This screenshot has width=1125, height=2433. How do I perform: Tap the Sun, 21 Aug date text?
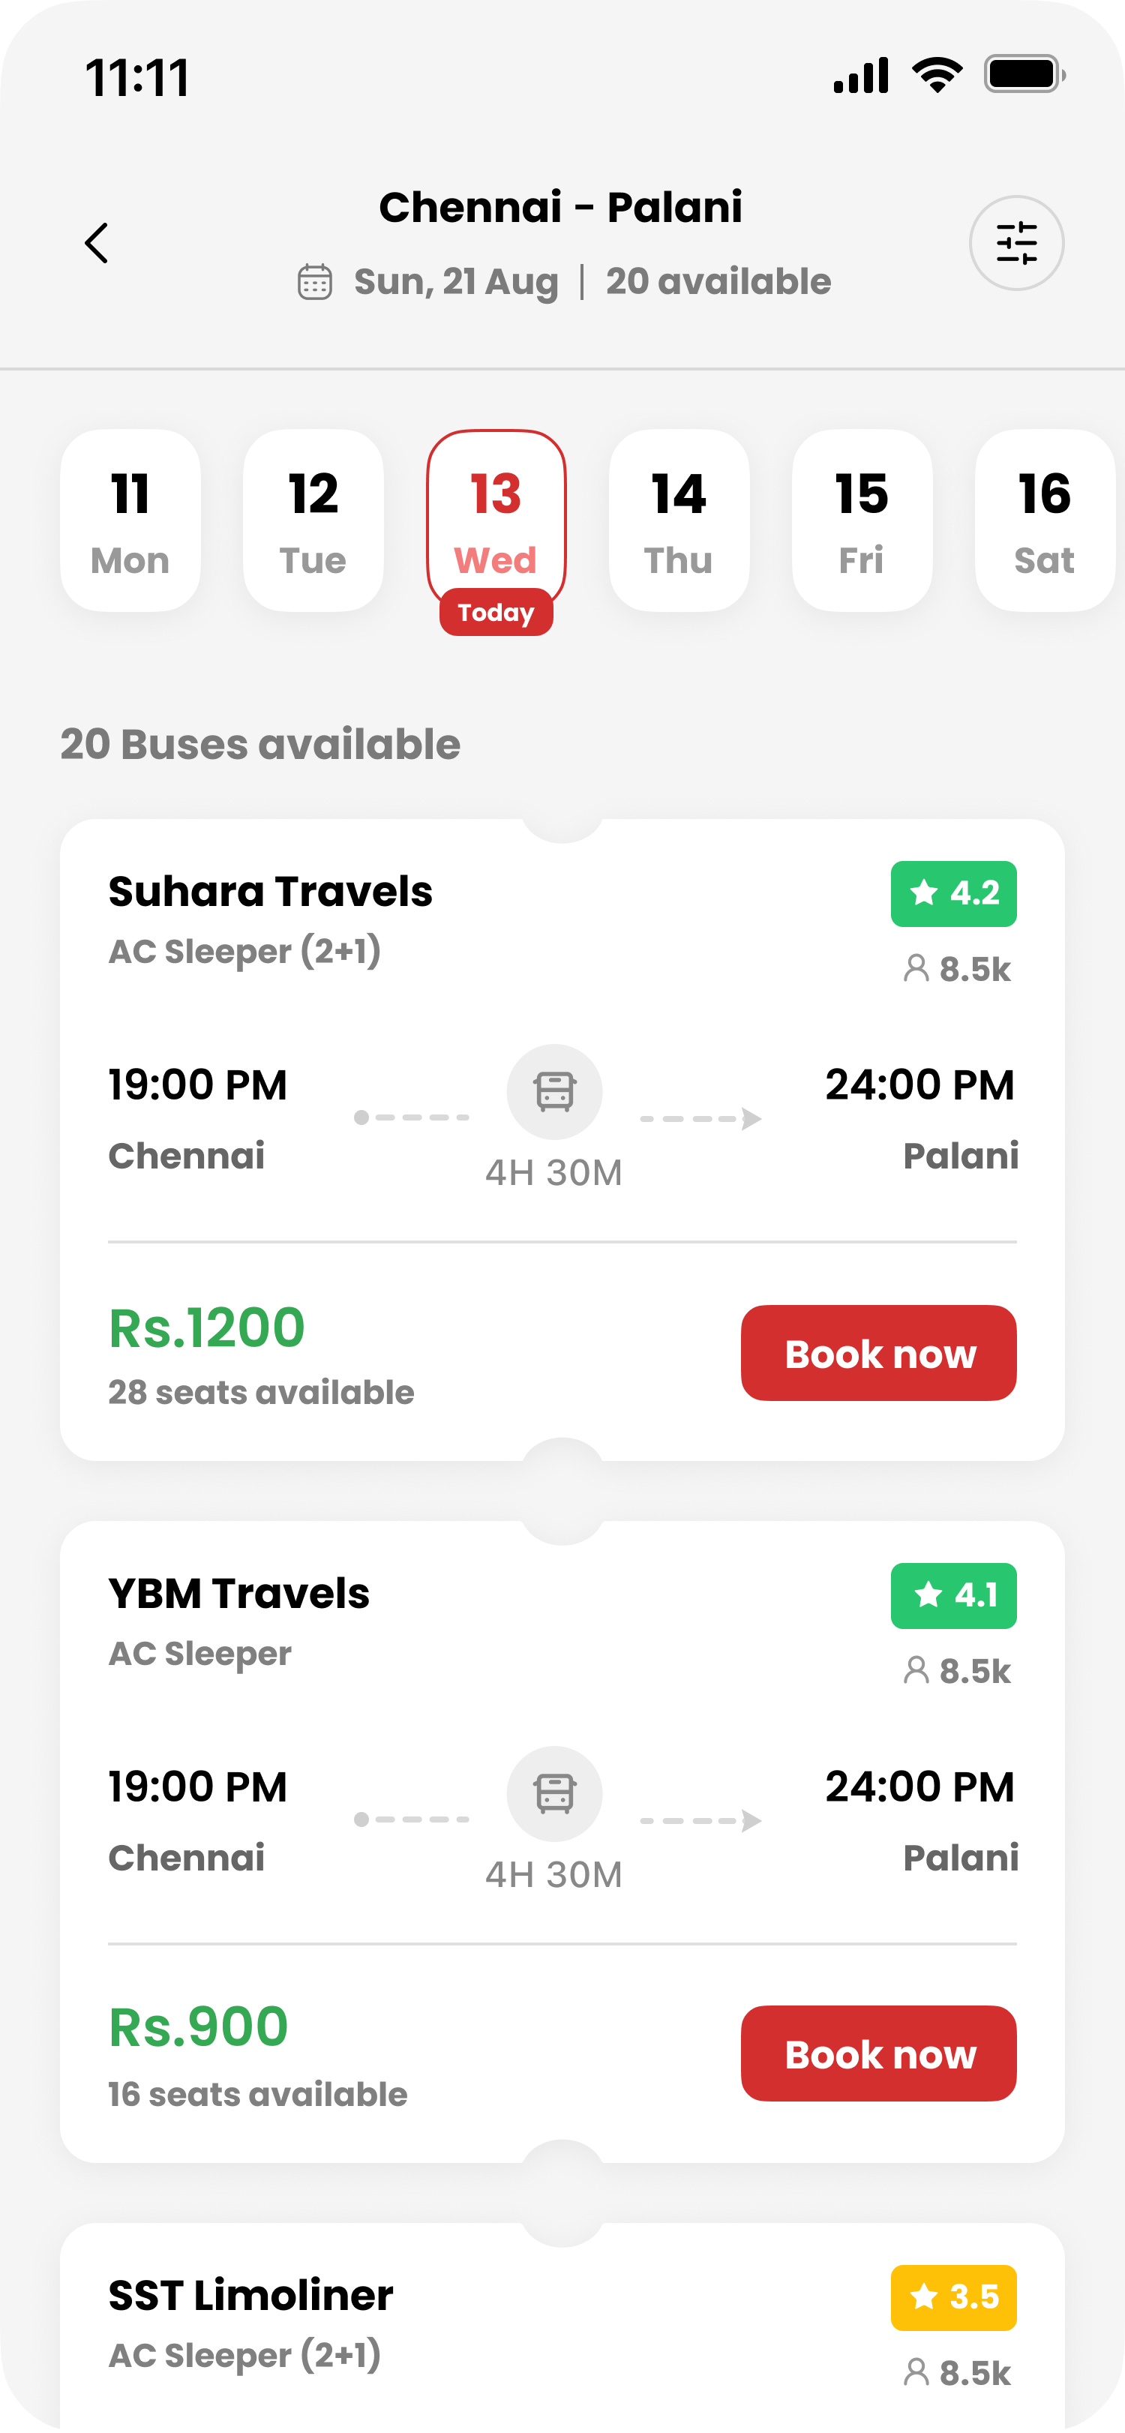[456, 281]
